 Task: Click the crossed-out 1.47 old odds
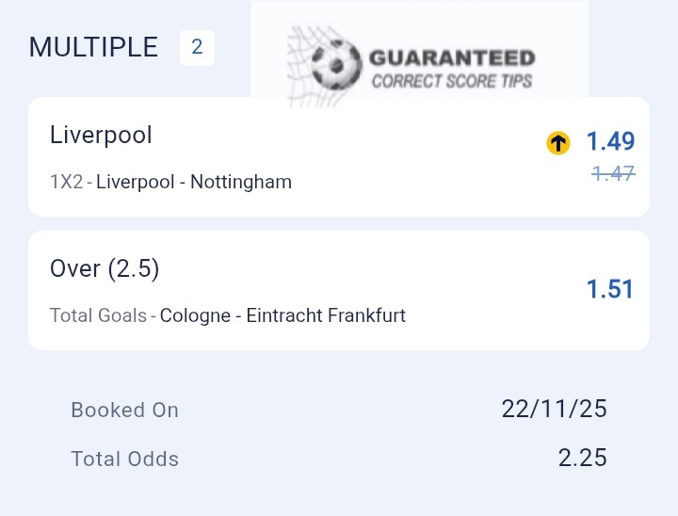point(613,173)
